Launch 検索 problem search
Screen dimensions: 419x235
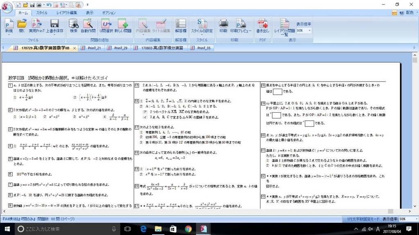point(74,26)
